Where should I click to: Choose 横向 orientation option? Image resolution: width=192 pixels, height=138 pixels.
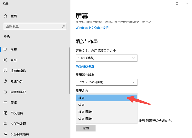(107, 98)
